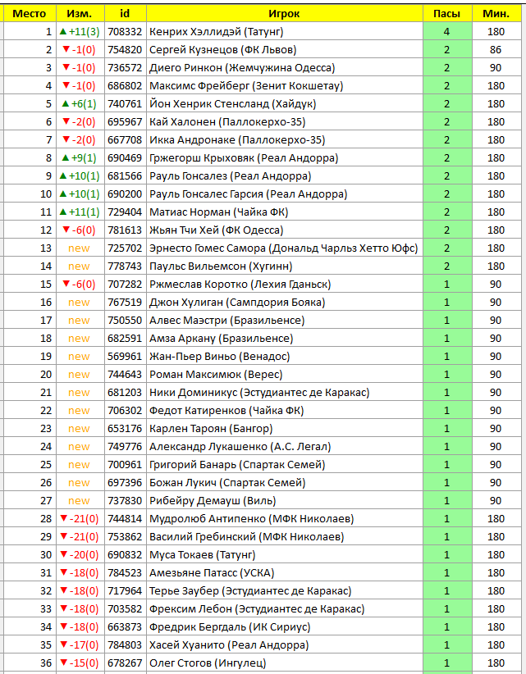Click player Роман Максимюк (Верес)

216,375
